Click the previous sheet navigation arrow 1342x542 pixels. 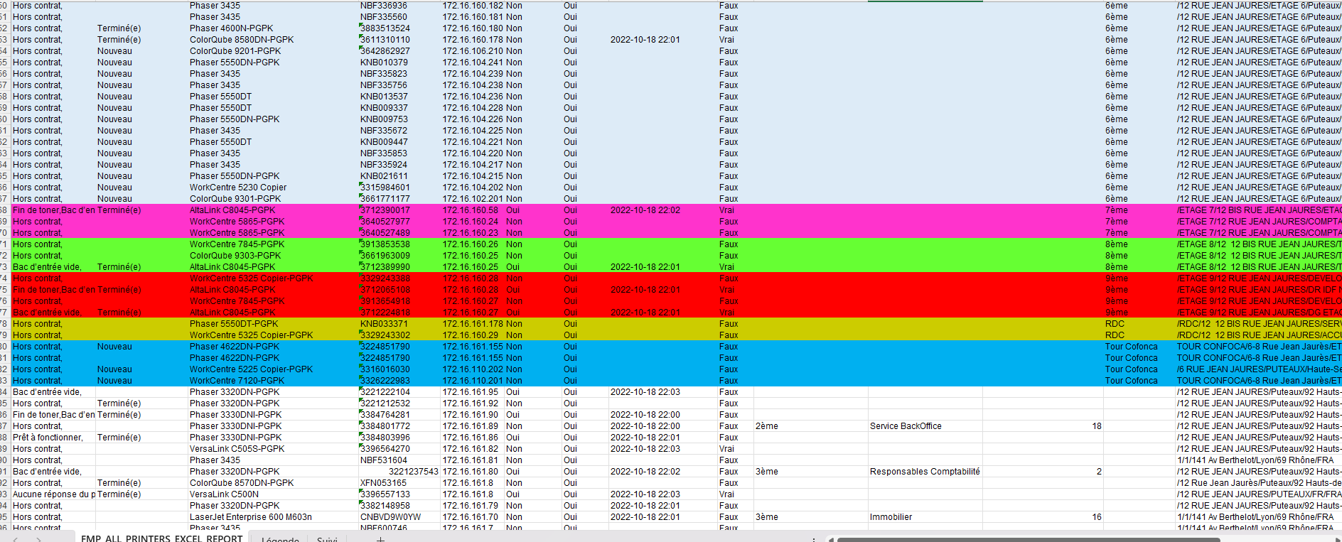16,540
